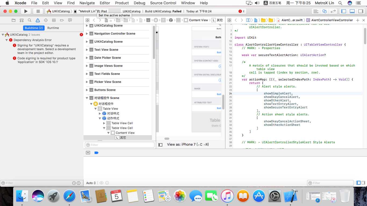The width and height of the screenshot is (367, 206).
Task: Open the debug navigator icon
Action: click(54, 20)
